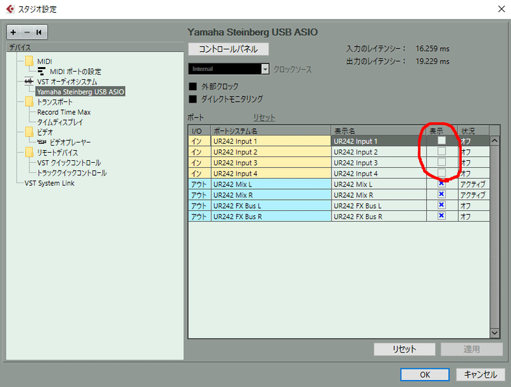Click アクティブ status of UR242 Mix L
This screenshot has height=387, width=511.
pos(473,184)
